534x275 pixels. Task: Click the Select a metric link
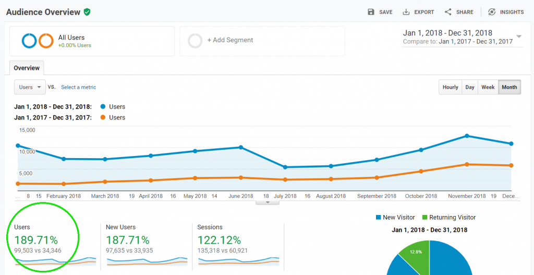click(78, 87)
